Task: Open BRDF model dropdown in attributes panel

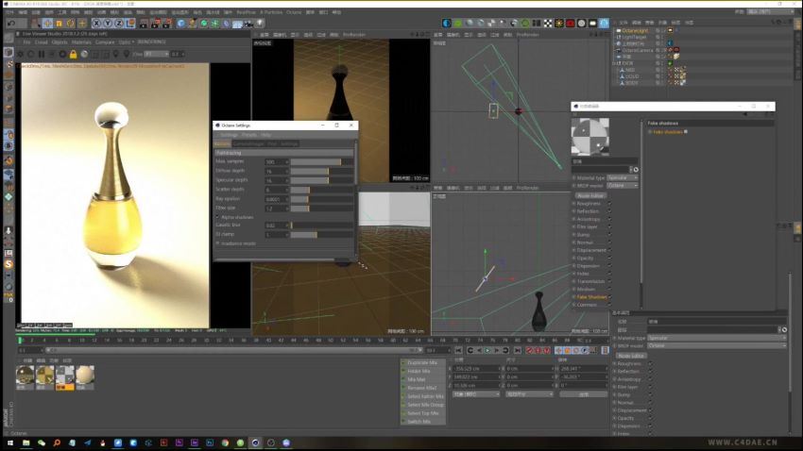Action: point(716,345)
